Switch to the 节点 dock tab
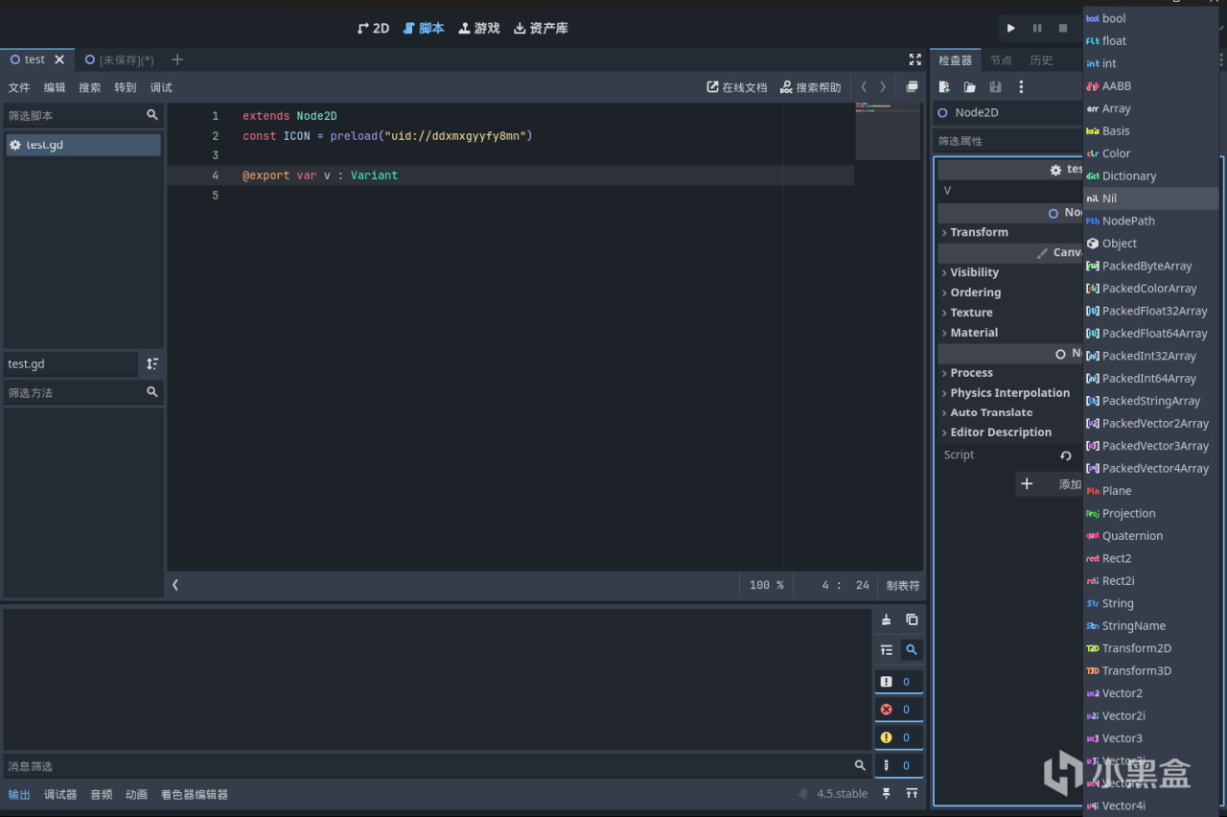Viewport: 1227px width, 817px height. [1001, 60]
